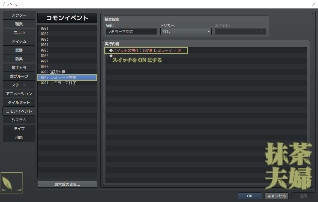318x202 pixels.
Task: Select the アイテム tab
Action: click(19, 41)
